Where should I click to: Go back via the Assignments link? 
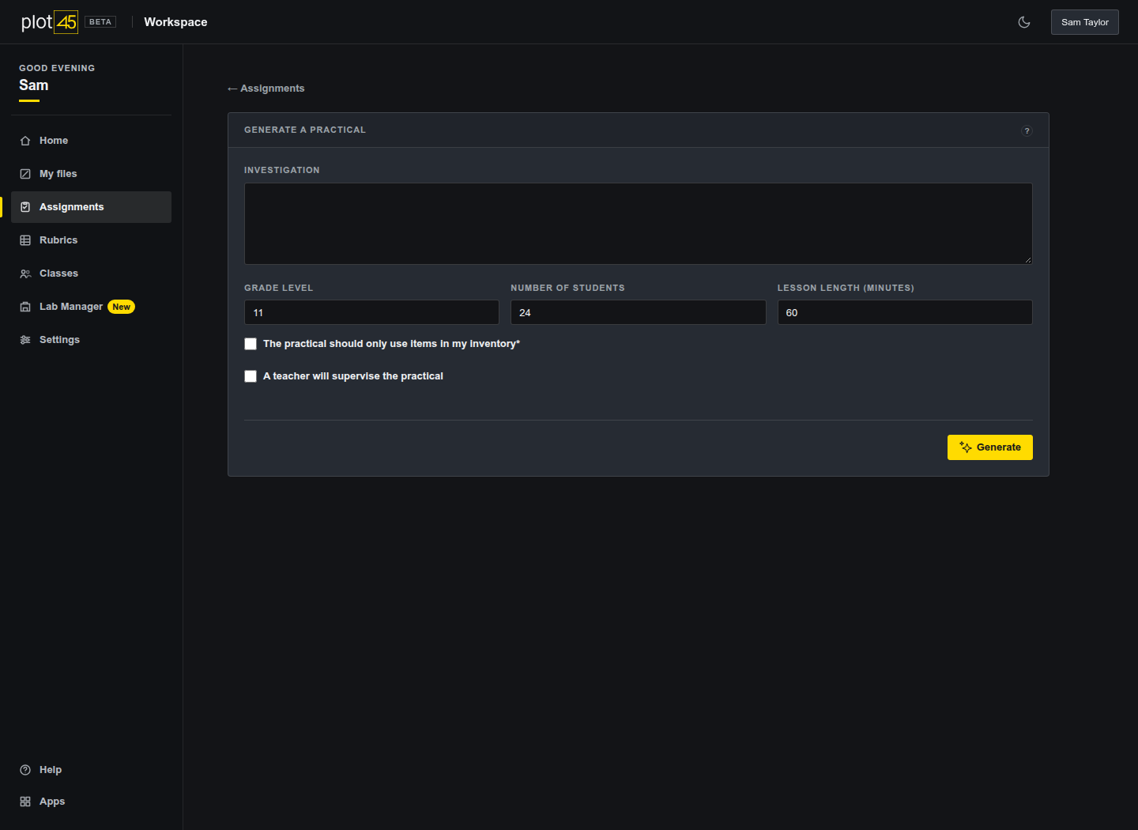click(x=266, y=89)
